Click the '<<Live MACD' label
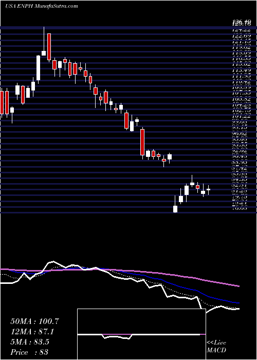The width and height of the screenshot is (257, 360). [216, 347]
